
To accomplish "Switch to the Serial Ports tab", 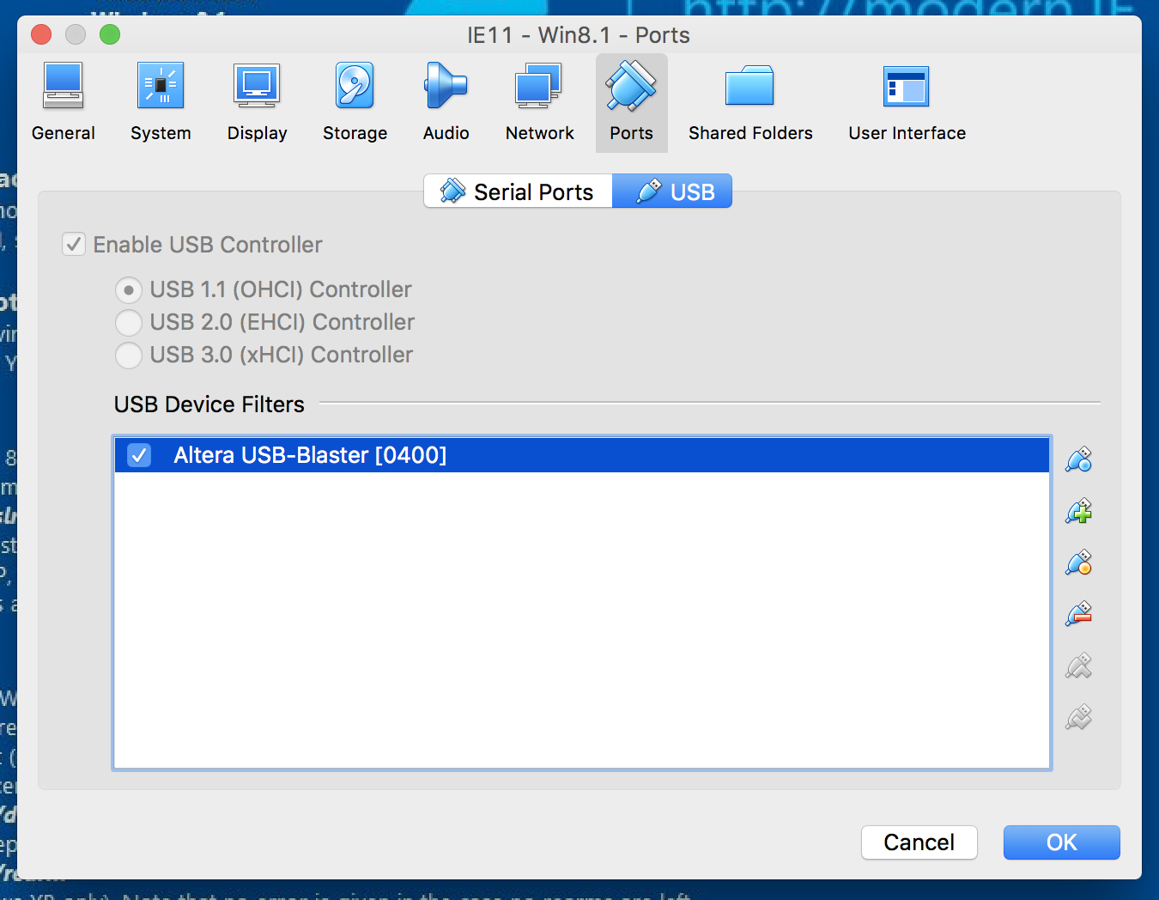I will point(518,192).
